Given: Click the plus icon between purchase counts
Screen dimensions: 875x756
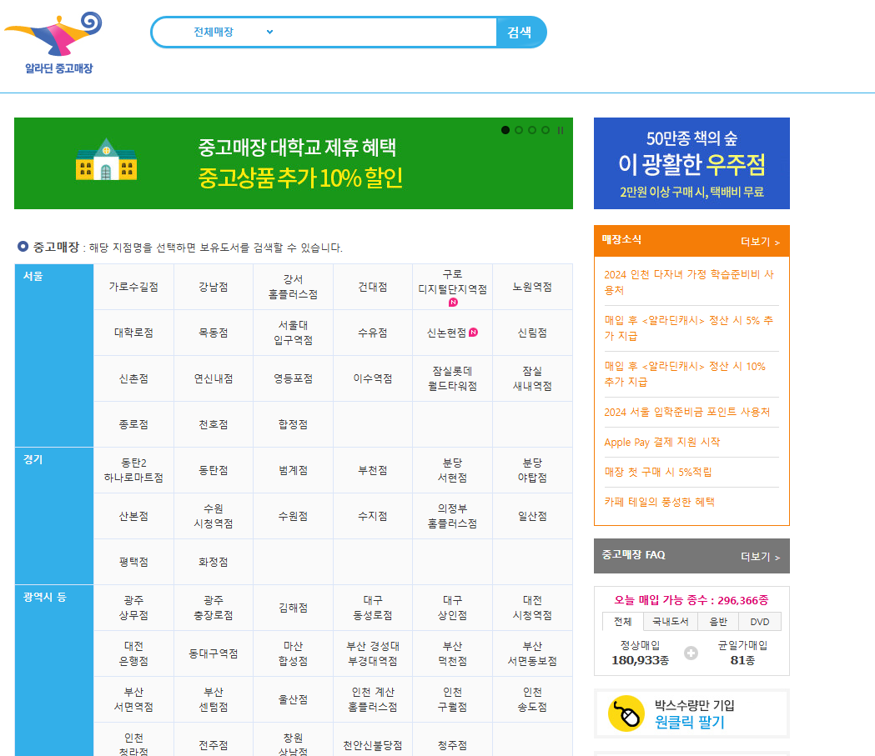Looking at the screenshot, I should click(x=691, y=653).
